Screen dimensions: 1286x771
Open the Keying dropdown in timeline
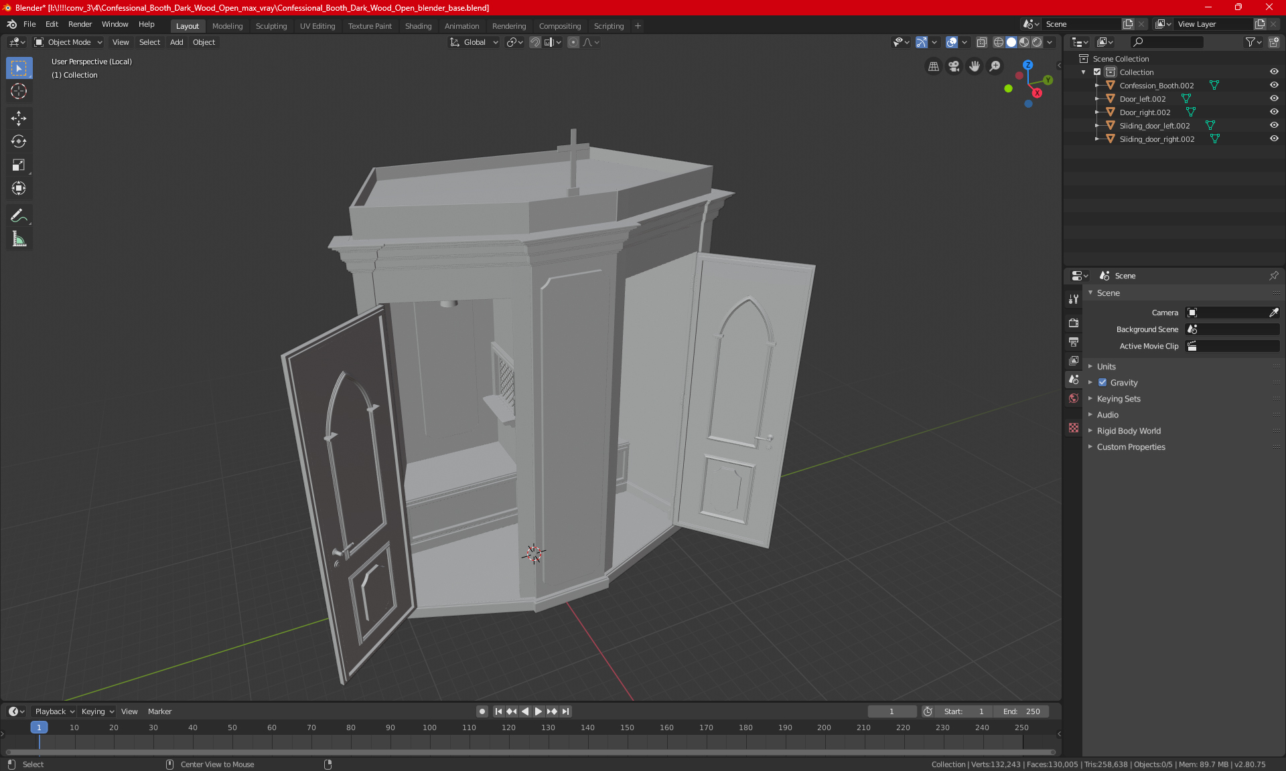pyautogui.click(x=98, y=711)
